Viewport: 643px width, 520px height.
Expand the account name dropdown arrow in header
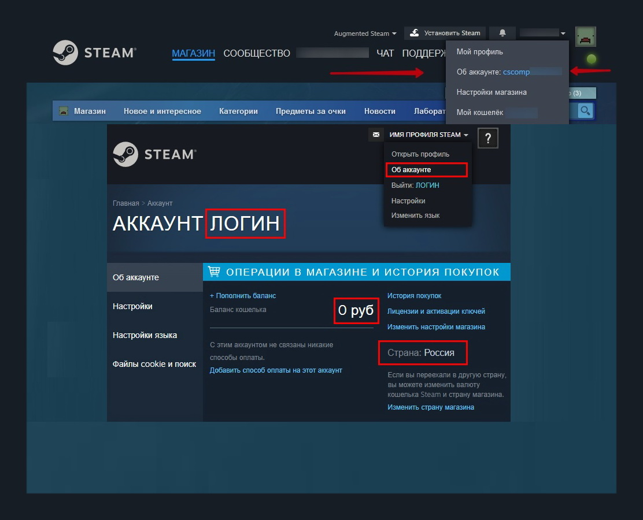pyautogui.click(x=563, y=33)
